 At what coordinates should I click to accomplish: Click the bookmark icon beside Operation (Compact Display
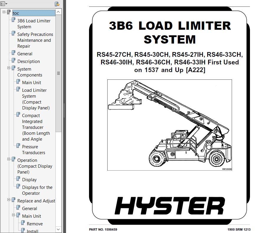point(14,159)
